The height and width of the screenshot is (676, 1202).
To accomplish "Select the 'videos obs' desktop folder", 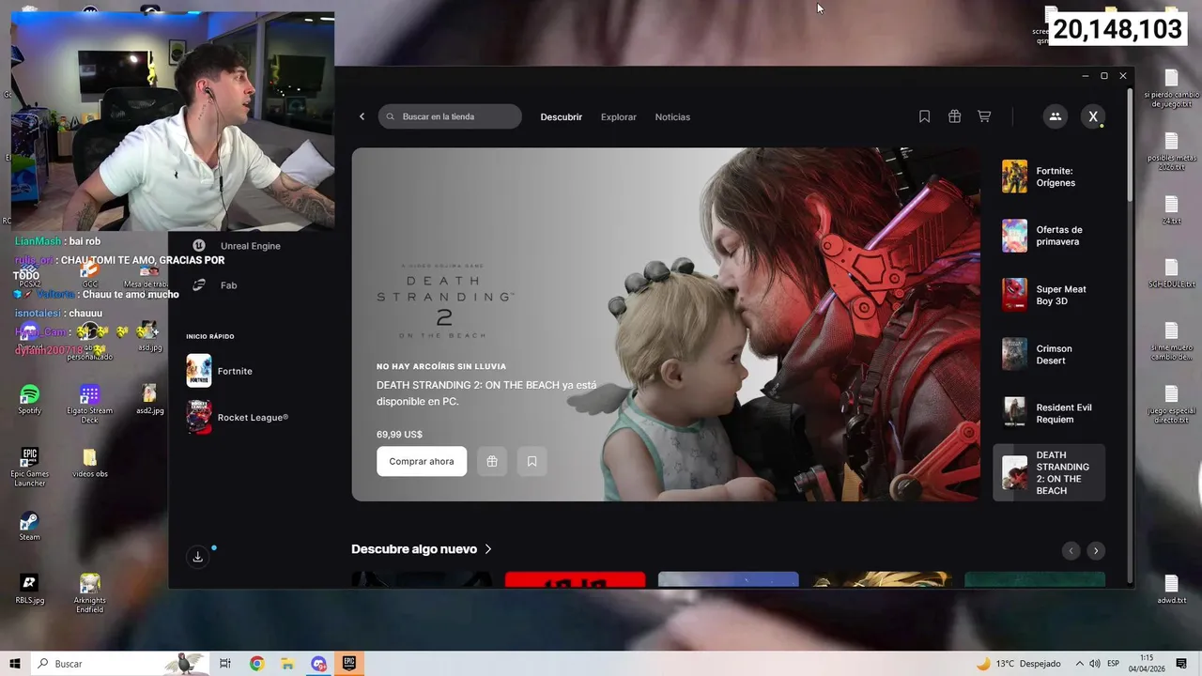I will coord(89,463).
